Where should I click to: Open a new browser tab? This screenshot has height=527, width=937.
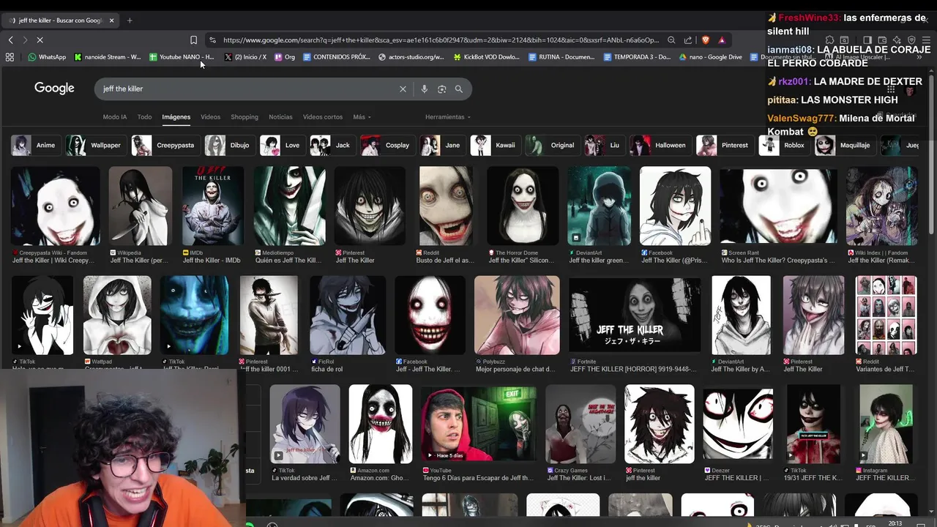(x=130, y=20)
